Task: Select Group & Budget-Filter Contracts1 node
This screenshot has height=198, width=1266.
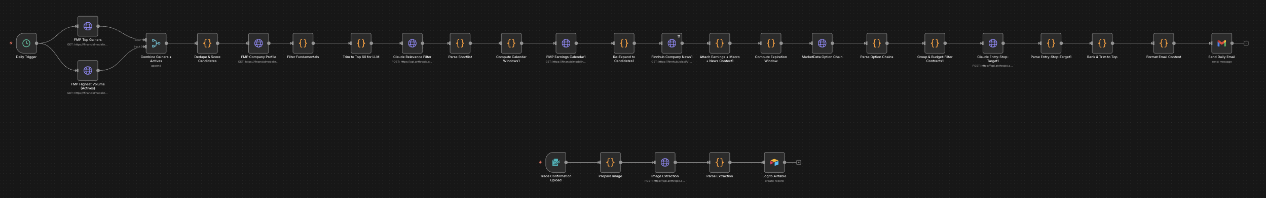Action: pos(935,43)
